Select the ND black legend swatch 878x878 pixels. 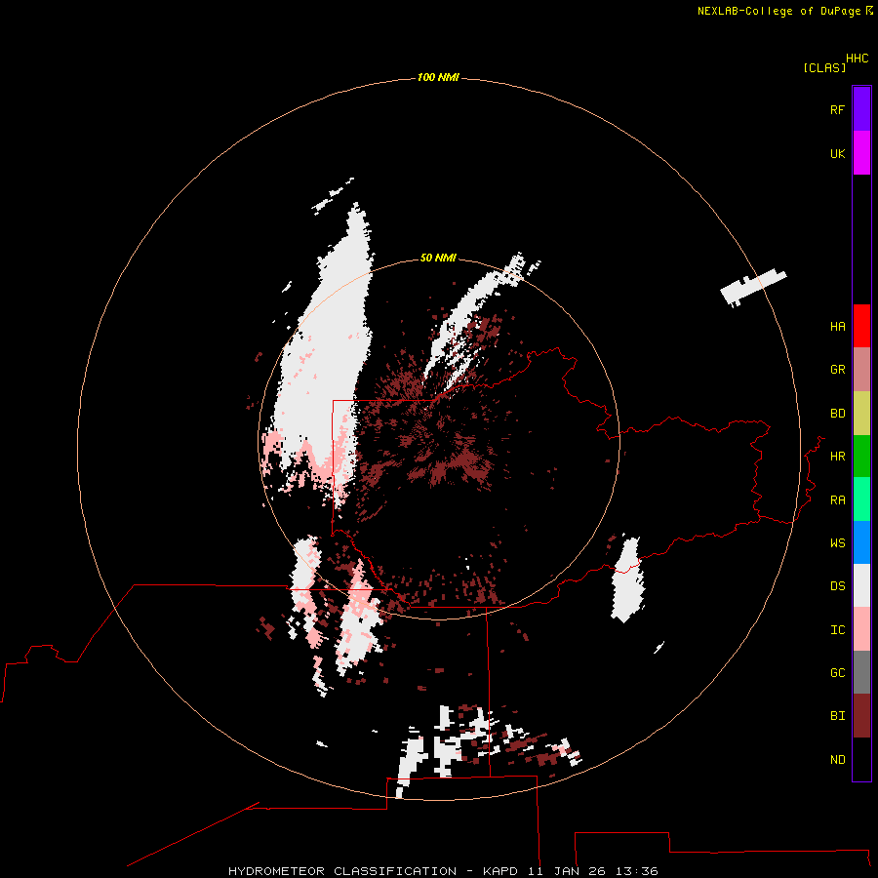coord(861,759)
